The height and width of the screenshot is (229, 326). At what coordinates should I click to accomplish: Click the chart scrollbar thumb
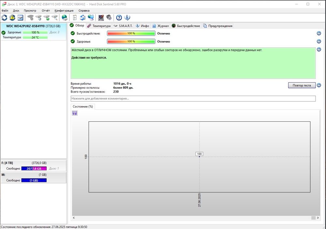point(313,218)
